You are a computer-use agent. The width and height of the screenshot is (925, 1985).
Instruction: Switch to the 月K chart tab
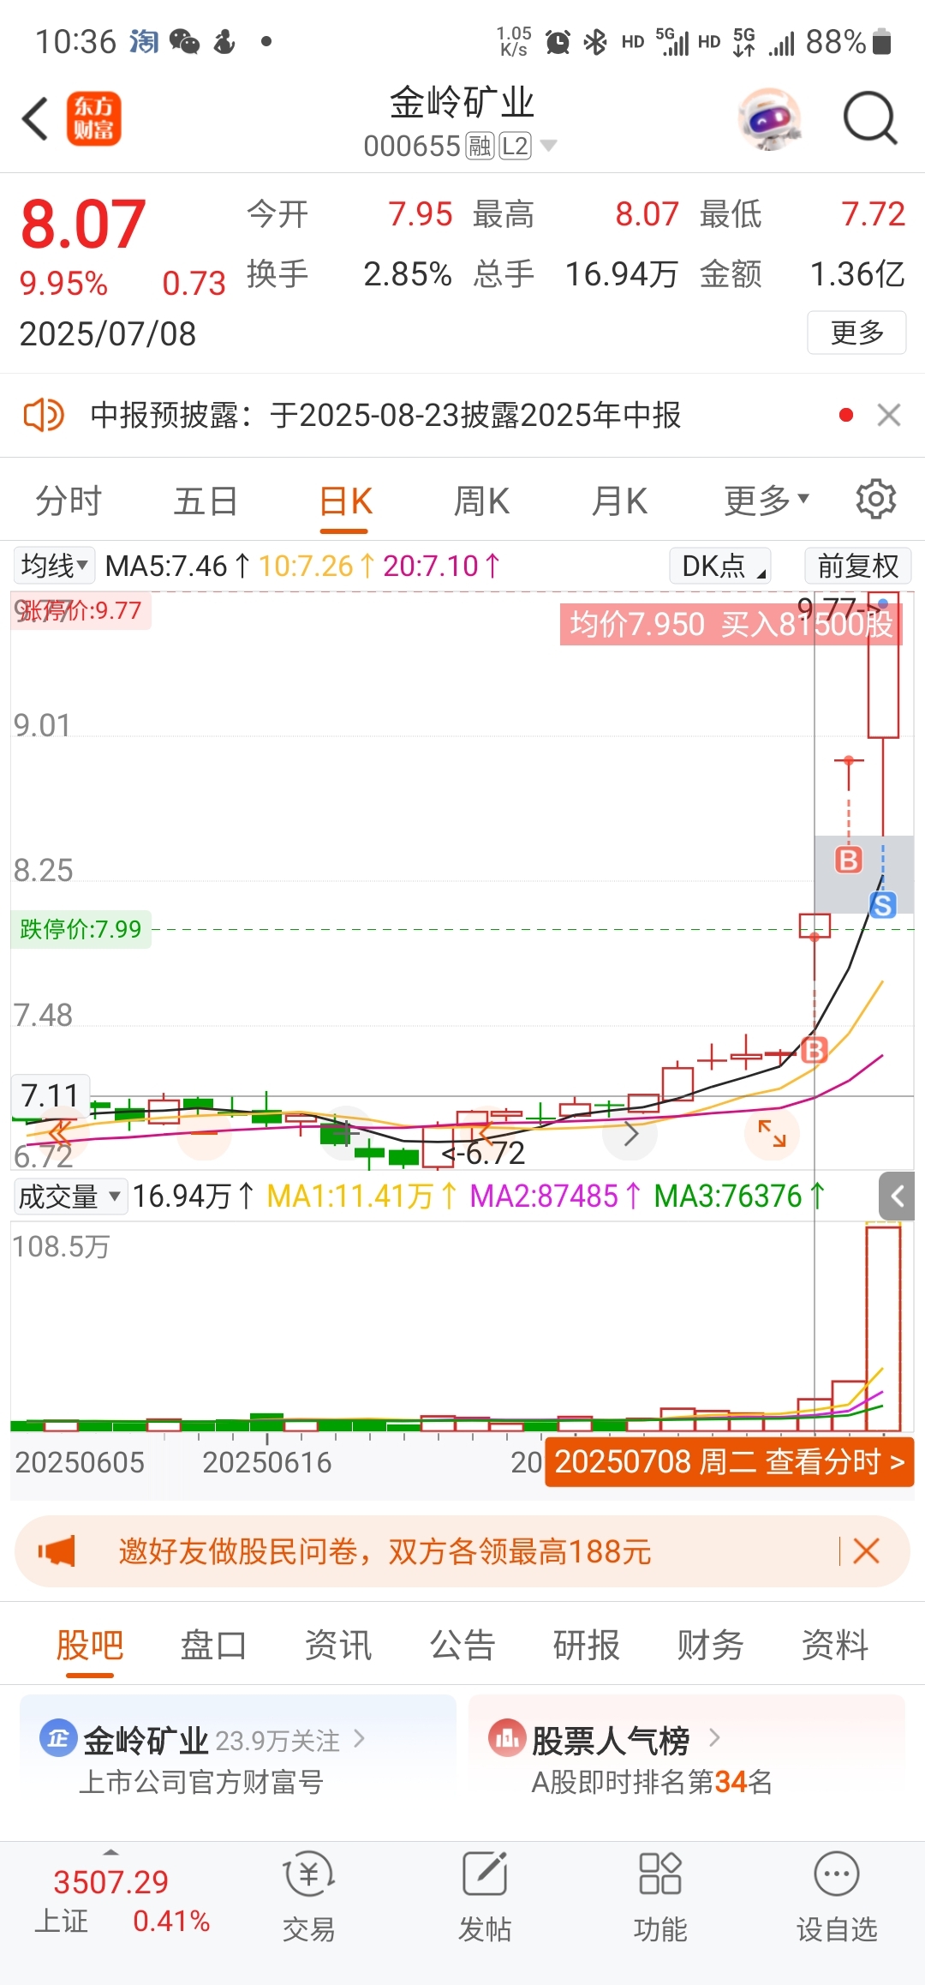tap(619, 501)
